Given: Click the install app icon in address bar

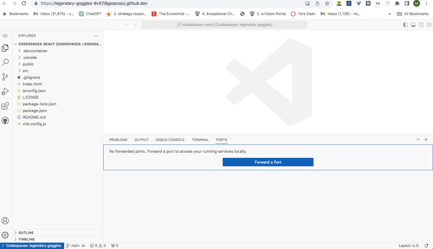Looking at the screenshot, I should pos(307,3).
